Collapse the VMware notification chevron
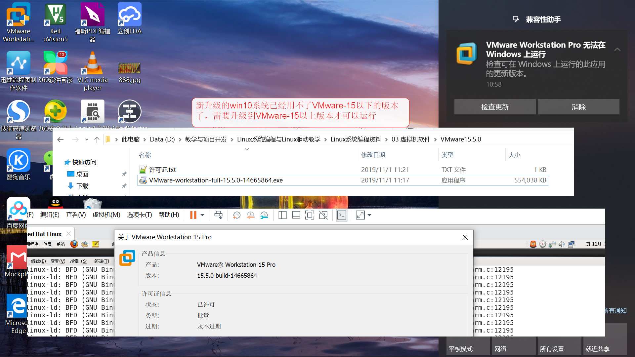 click(x=617, y=49)
